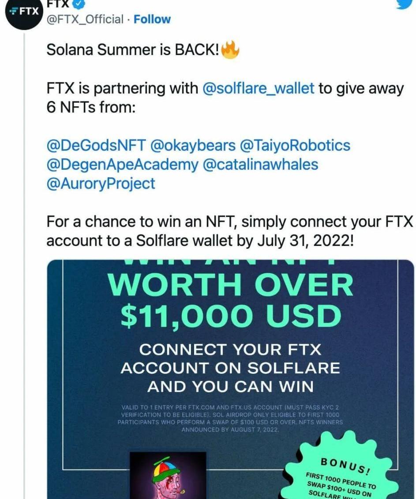Click the FTX display name
Screen dimensions: 416x499
(x=58, y=4)
